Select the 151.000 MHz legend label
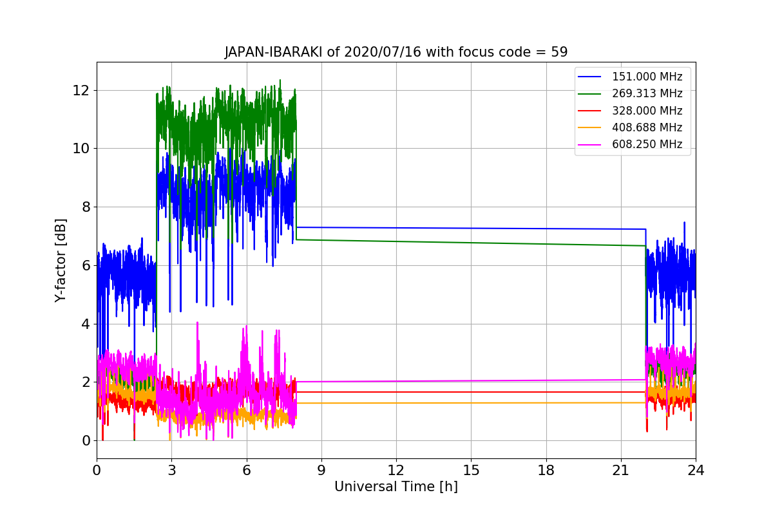This screenshot has height=515, width=773. click(647, 77)
